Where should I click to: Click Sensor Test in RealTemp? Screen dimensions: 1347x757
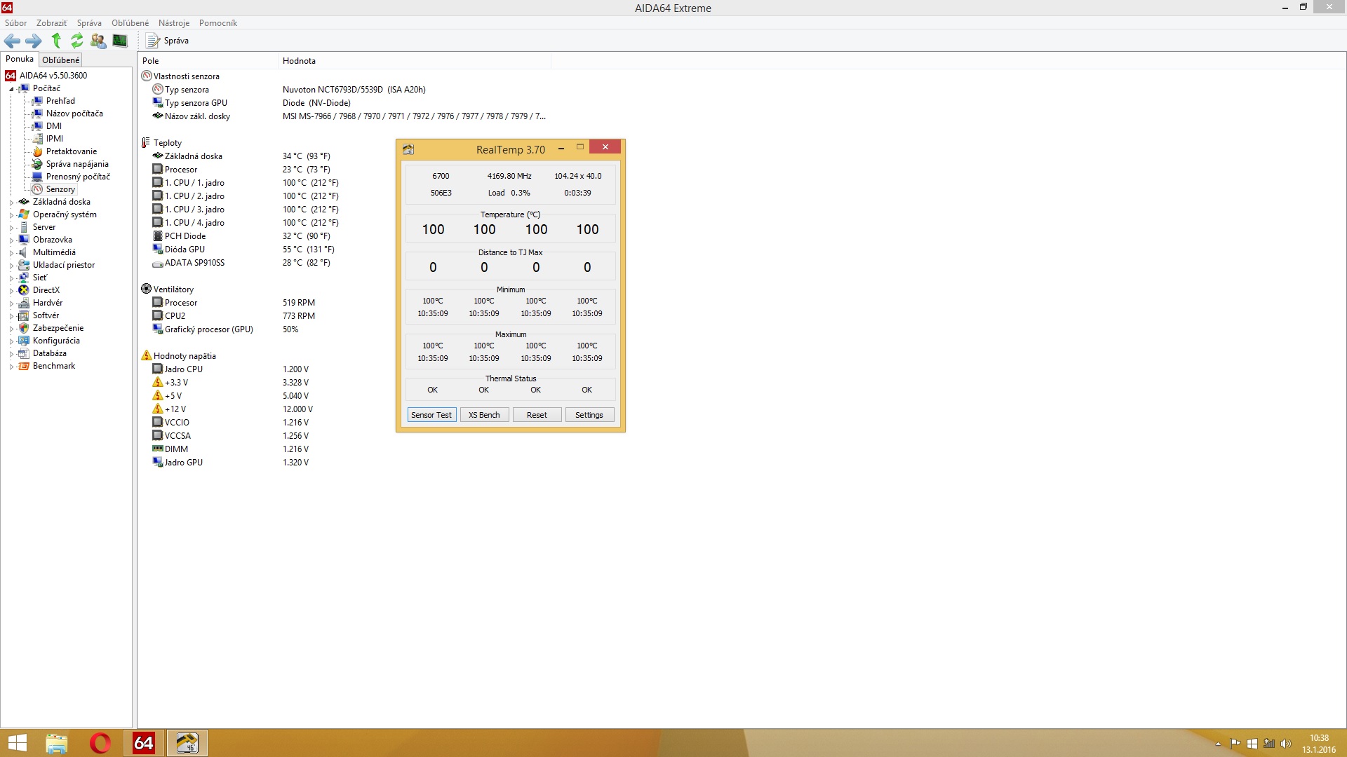[431, 415]
